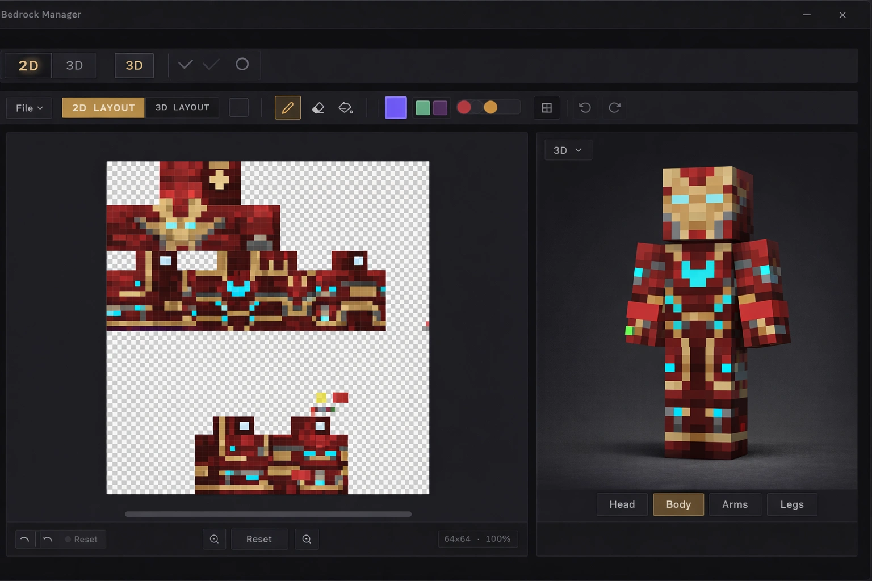Viewport: 872px width, 581px height.
Task: Click the standalone 3D button in top bar
Action: 134,65
